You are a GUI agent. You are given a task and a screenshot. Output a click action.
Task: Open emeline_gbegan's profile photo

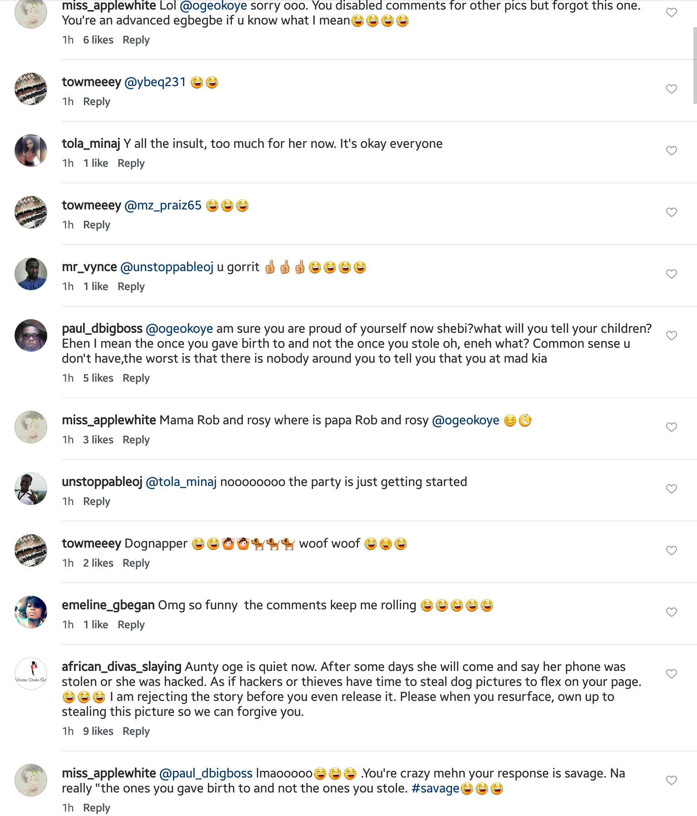(x=31, y=612)
